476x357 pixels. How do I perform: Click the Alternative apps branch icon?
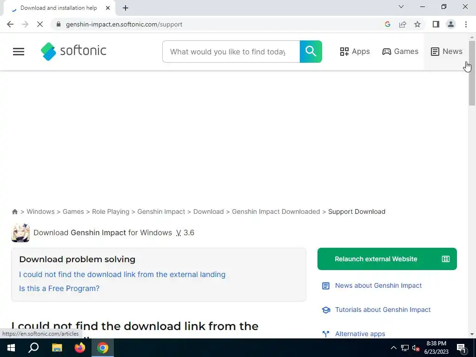point(326,334)
